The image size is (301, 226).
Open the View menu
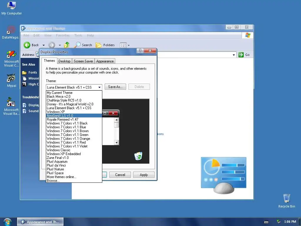coord(48,35)
